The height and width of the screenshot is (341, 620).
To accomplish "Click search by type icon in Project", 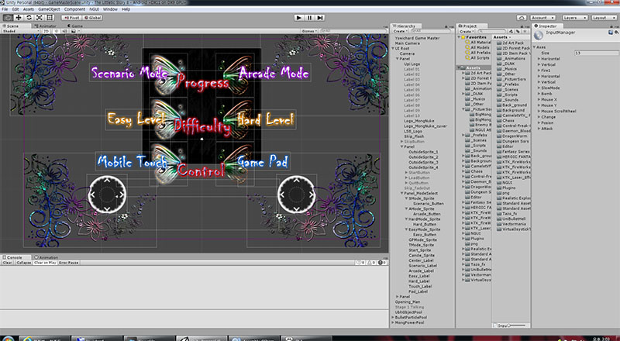I will pos(511,31).
